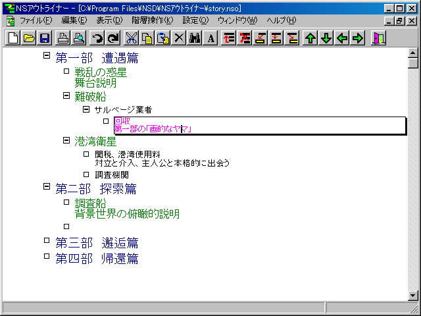Click the insert-below red arrow yellow bar icon
The width and height of the screenshot is (421, 316).
point(276,38)
